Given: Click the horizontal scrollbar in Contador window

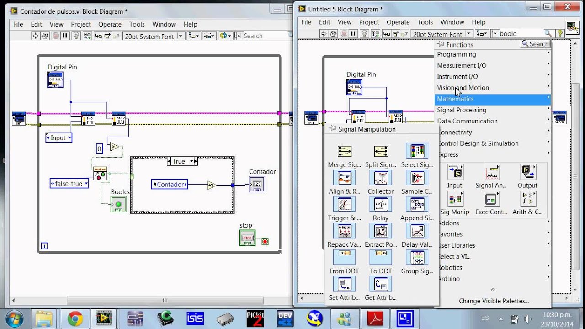Looking at the screenshot, I should click(165, 300).
